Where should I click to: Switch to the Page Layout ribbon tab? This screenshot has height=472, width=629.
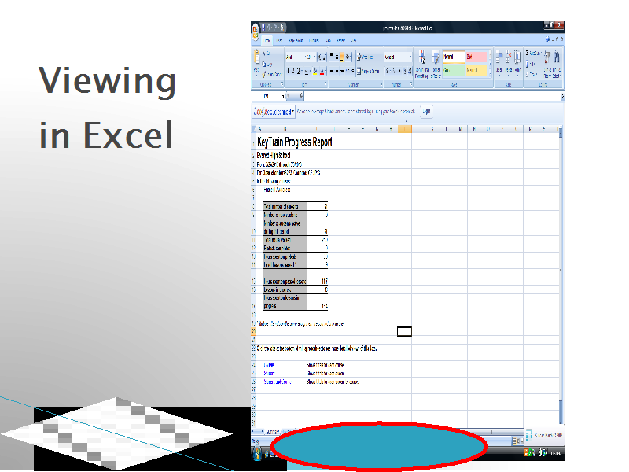point(296,41)
